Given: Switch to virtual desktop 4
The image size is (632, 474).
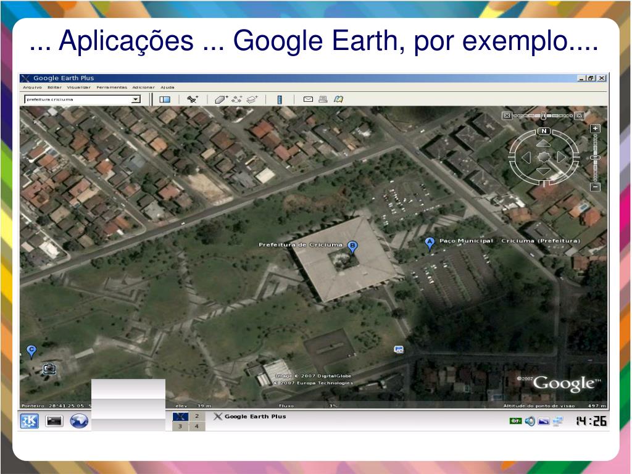Looking at the screenshot, I should [197, 426].
